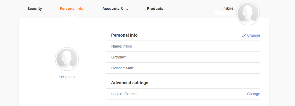Click Change link in Personal info header
Screen dimensions: 295x106
253,35
